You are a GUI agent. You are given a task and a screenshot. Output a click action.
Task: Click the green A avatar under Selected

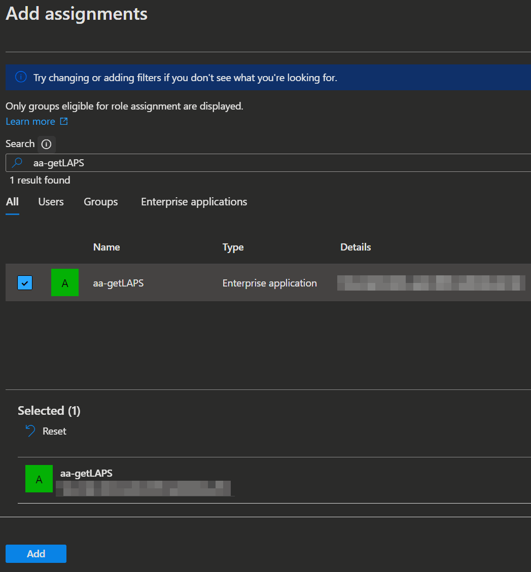point(39,479)
